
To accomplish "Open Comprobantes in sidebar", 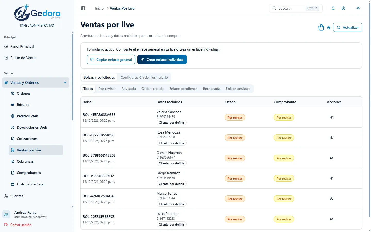I will (x=36, y=173).
